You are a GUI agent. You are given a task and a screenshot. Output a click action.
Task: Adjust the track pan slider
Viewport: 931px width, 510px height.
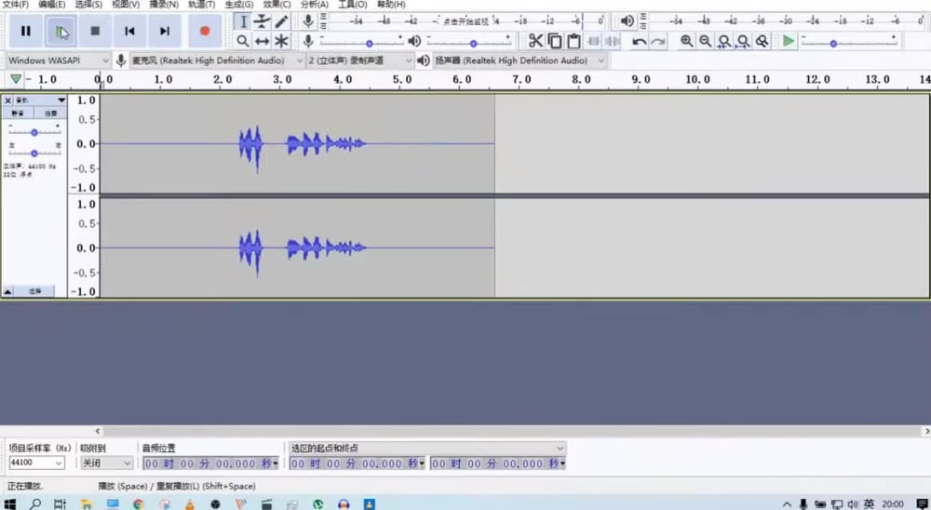(x=34, y=151)
